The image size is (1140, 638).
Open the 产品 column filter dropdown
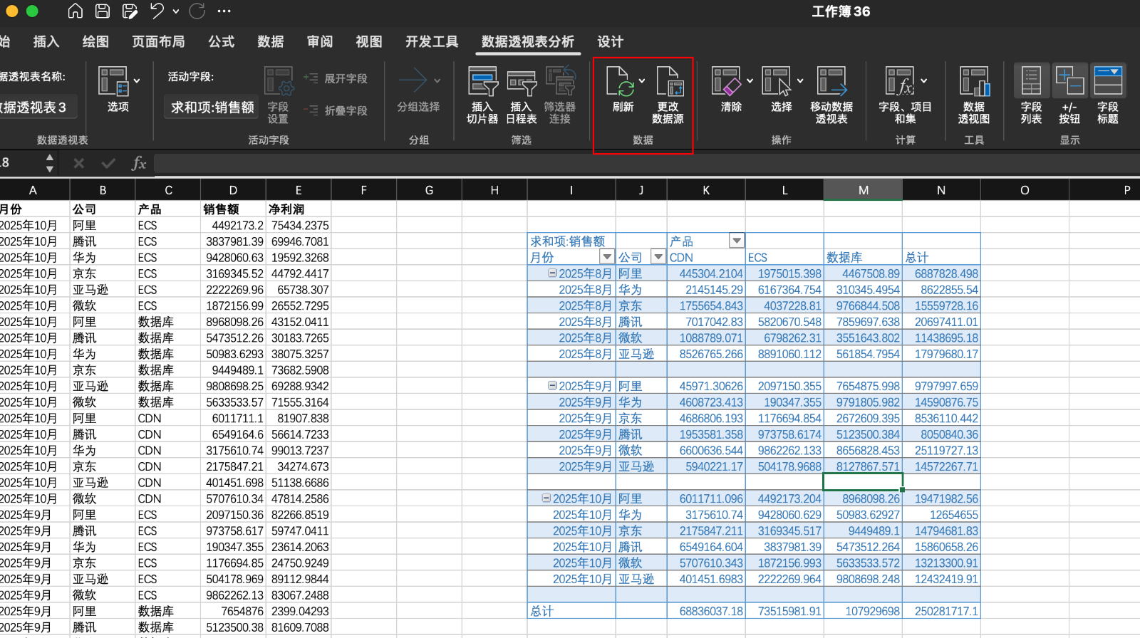click(x=737, y=241)
